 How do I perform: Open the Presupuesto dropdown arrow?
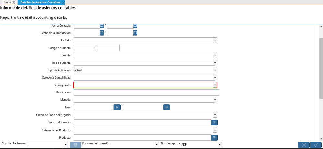[x=215, y=85]
